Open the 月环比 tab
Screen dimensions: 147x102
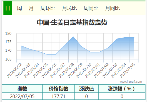point(69,8)
